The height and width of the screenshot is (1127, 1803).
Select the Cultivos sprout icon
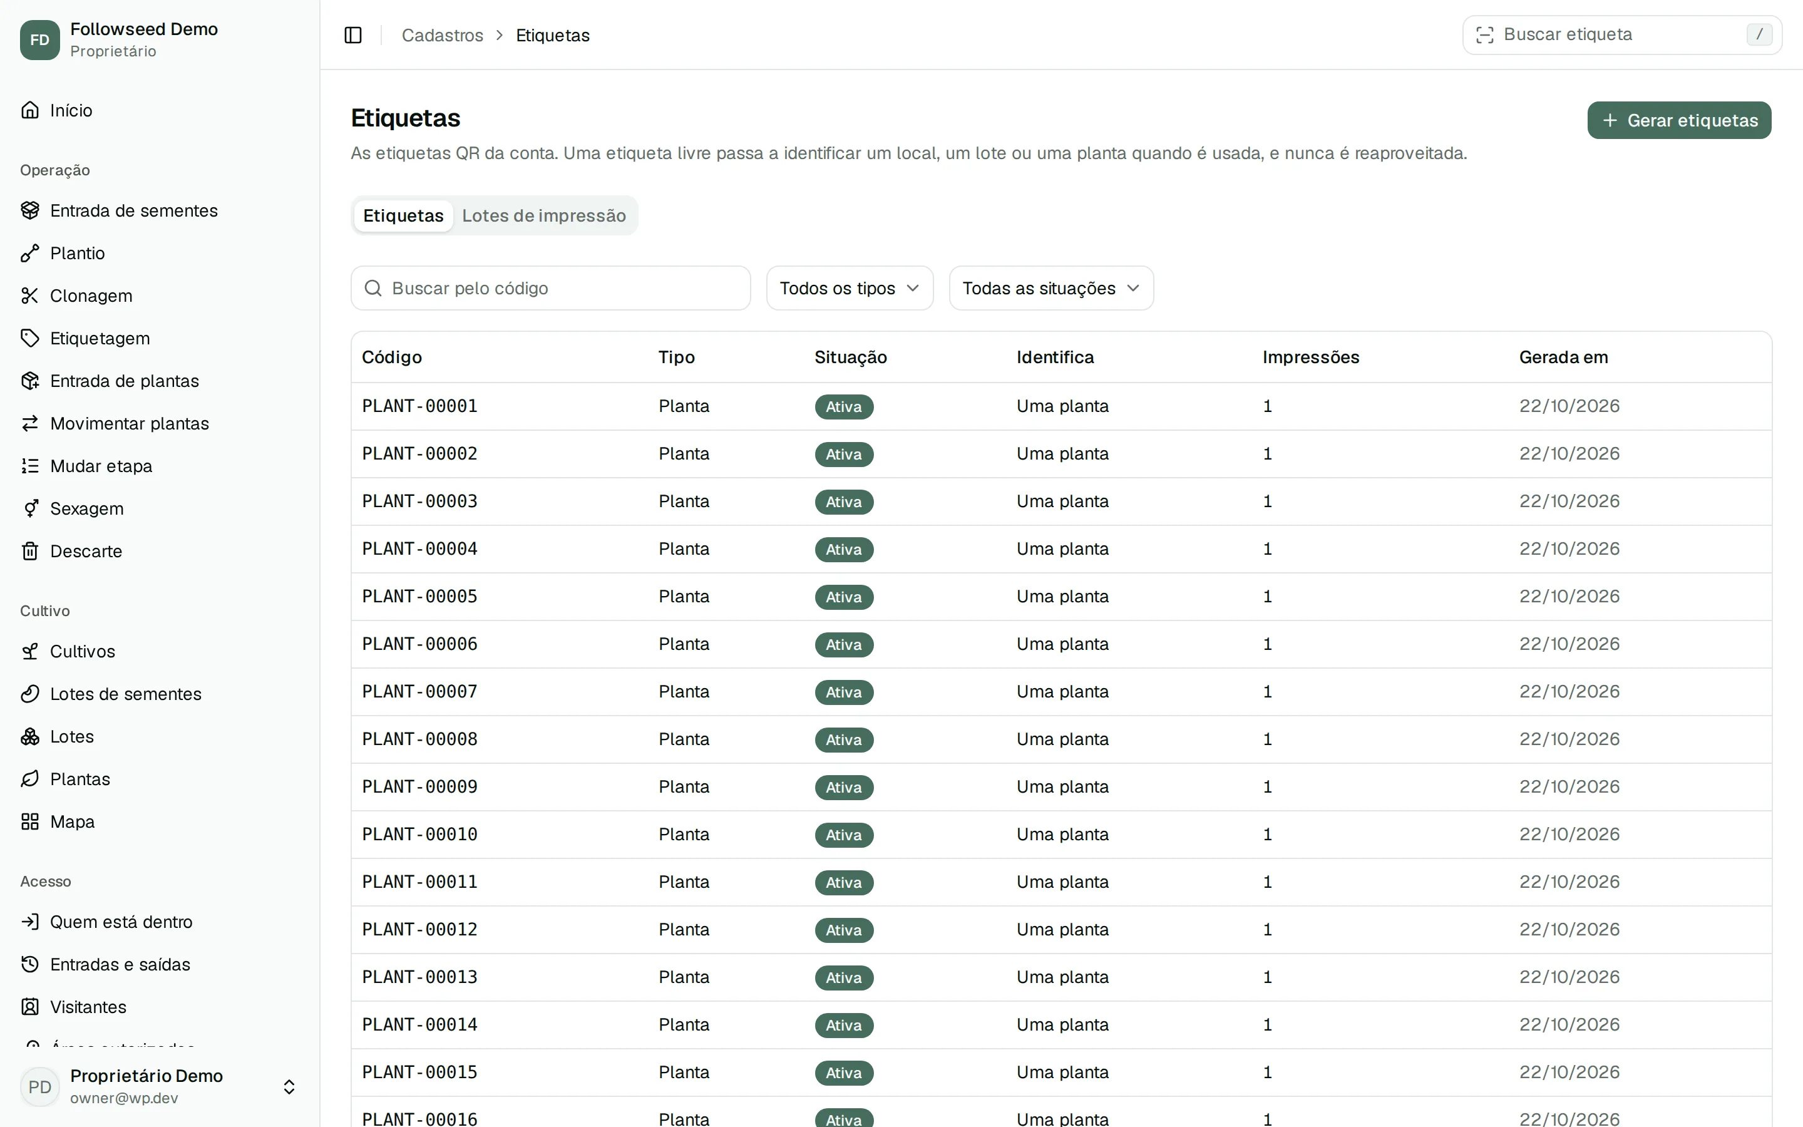(x=30, y=651)
